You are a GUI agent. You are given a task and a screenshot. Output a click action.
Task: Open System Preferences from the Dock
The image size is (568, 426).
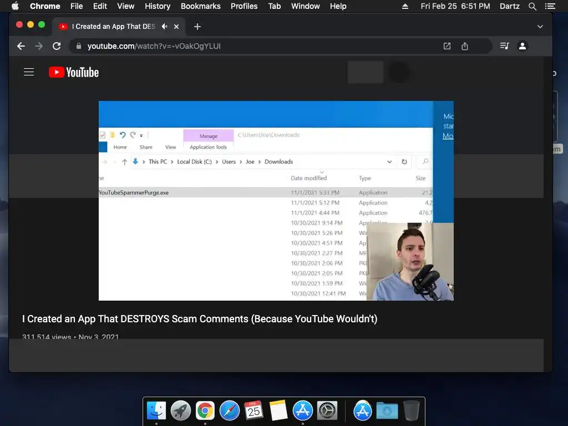[327, 411]
